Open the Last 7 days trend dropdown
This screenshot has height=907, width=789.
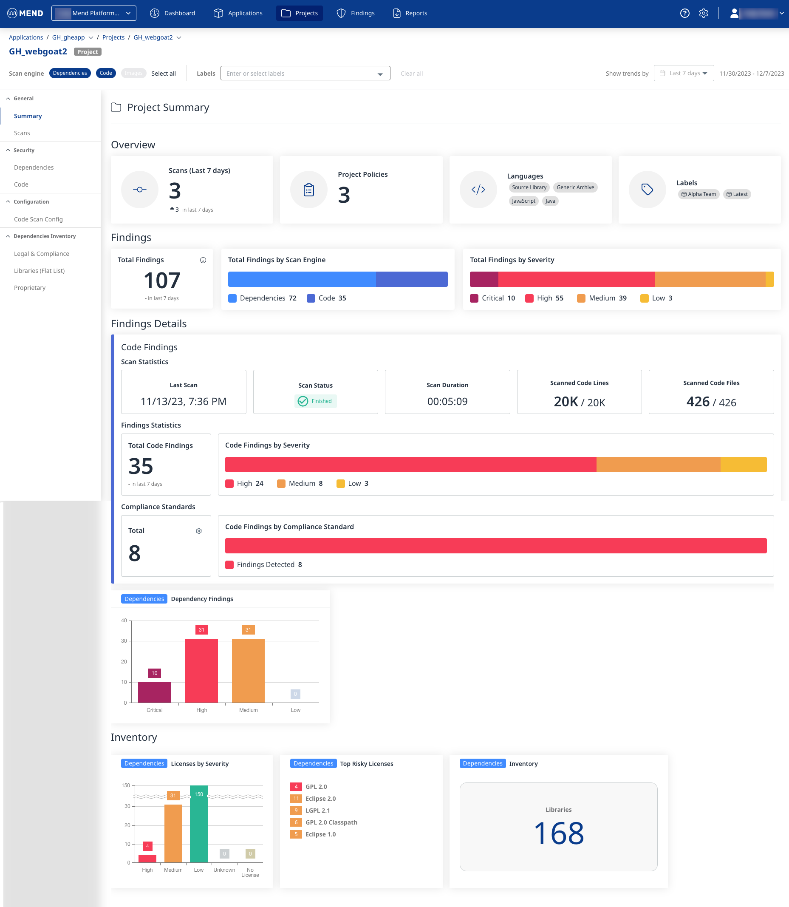[x=683, y=73]
